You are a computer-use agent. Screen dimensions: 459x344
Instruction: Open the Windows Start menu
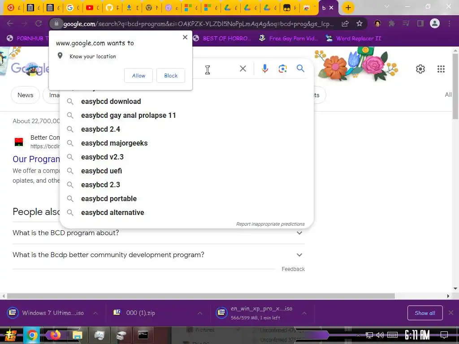(10, 335)
